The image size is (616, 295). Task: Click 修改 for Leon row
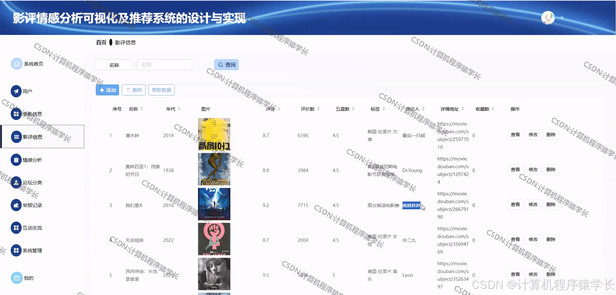point(533,274)
